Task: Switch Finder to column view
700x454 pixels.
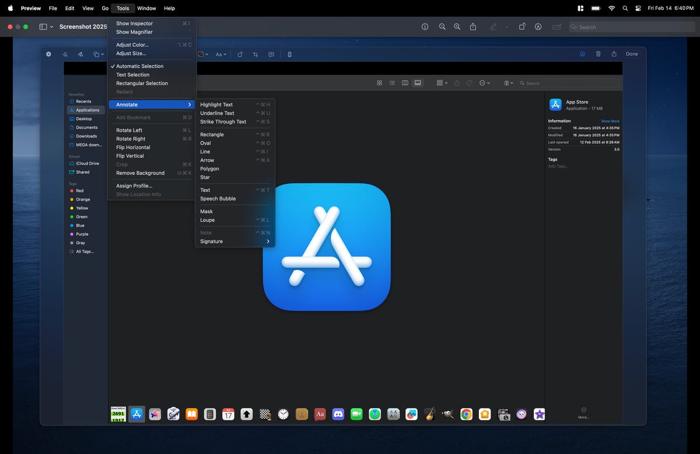Action: (405, 83)
